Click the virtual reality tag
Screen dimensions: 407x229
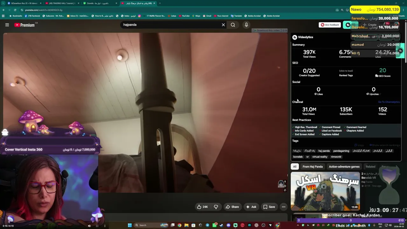pyautogui.click(x=320, y=157)
